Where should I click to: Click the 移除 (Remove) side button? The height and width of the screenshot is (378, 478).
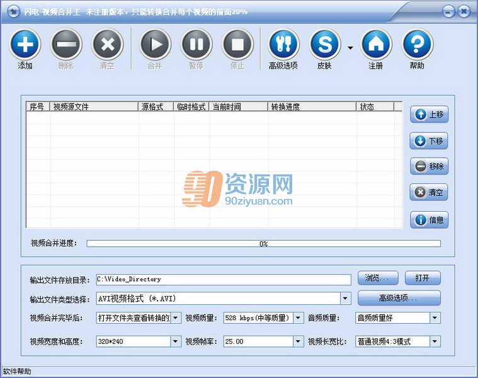[x=429, y=166]
